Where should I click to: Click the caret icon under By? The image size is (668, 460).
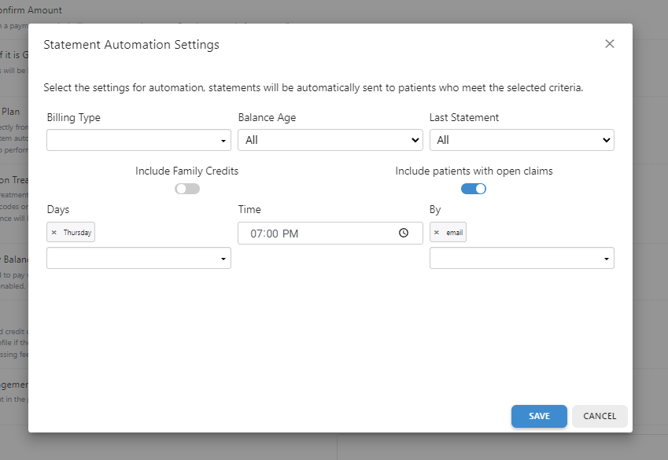click(x=606, y=258)
